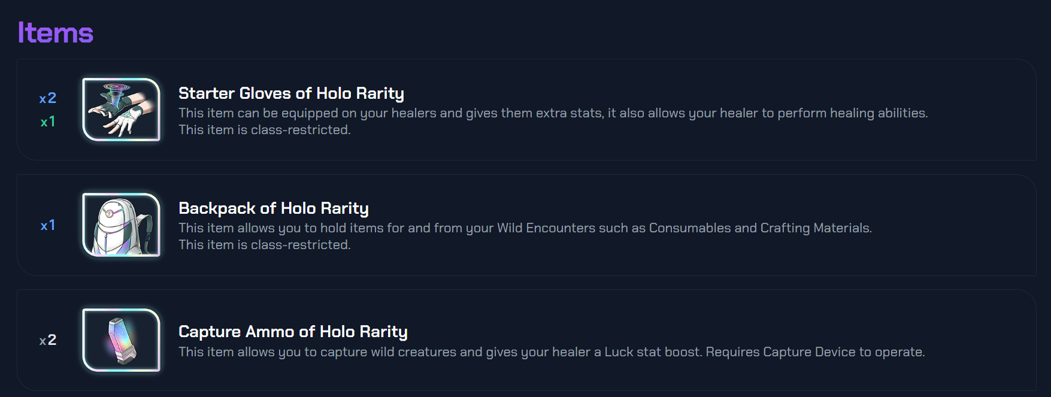This screenshot has height=397, width=1051.
Task: Click the Starter Gloves item icon
Action: 121,110
